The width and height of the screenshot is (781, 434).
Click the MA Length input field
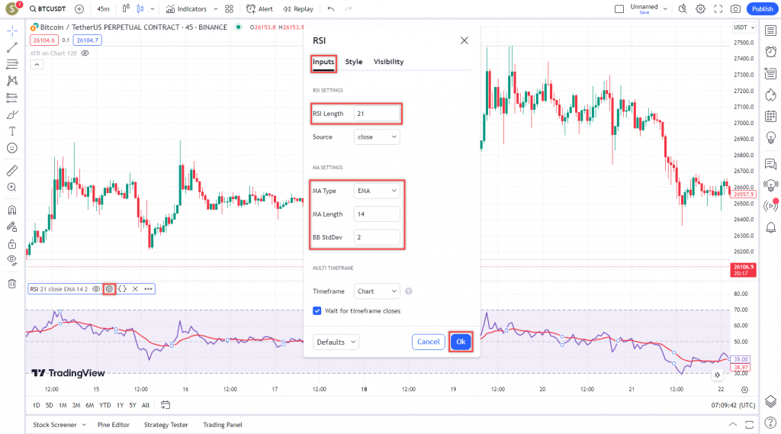pos(377,214)
